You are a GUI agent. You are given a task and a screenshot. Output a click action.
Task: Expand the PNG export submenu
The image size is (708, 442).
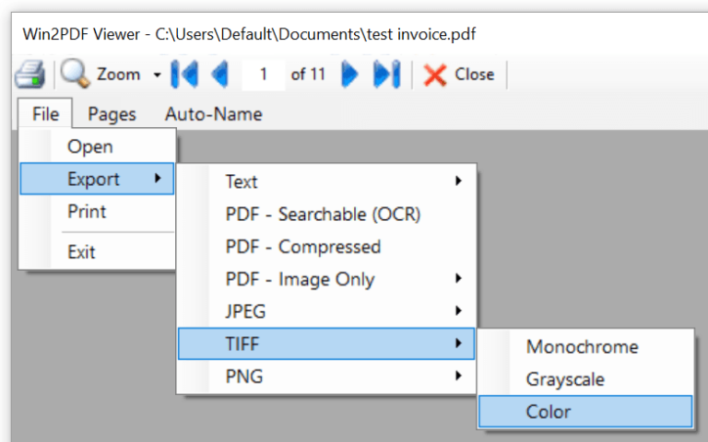point(326,376)
